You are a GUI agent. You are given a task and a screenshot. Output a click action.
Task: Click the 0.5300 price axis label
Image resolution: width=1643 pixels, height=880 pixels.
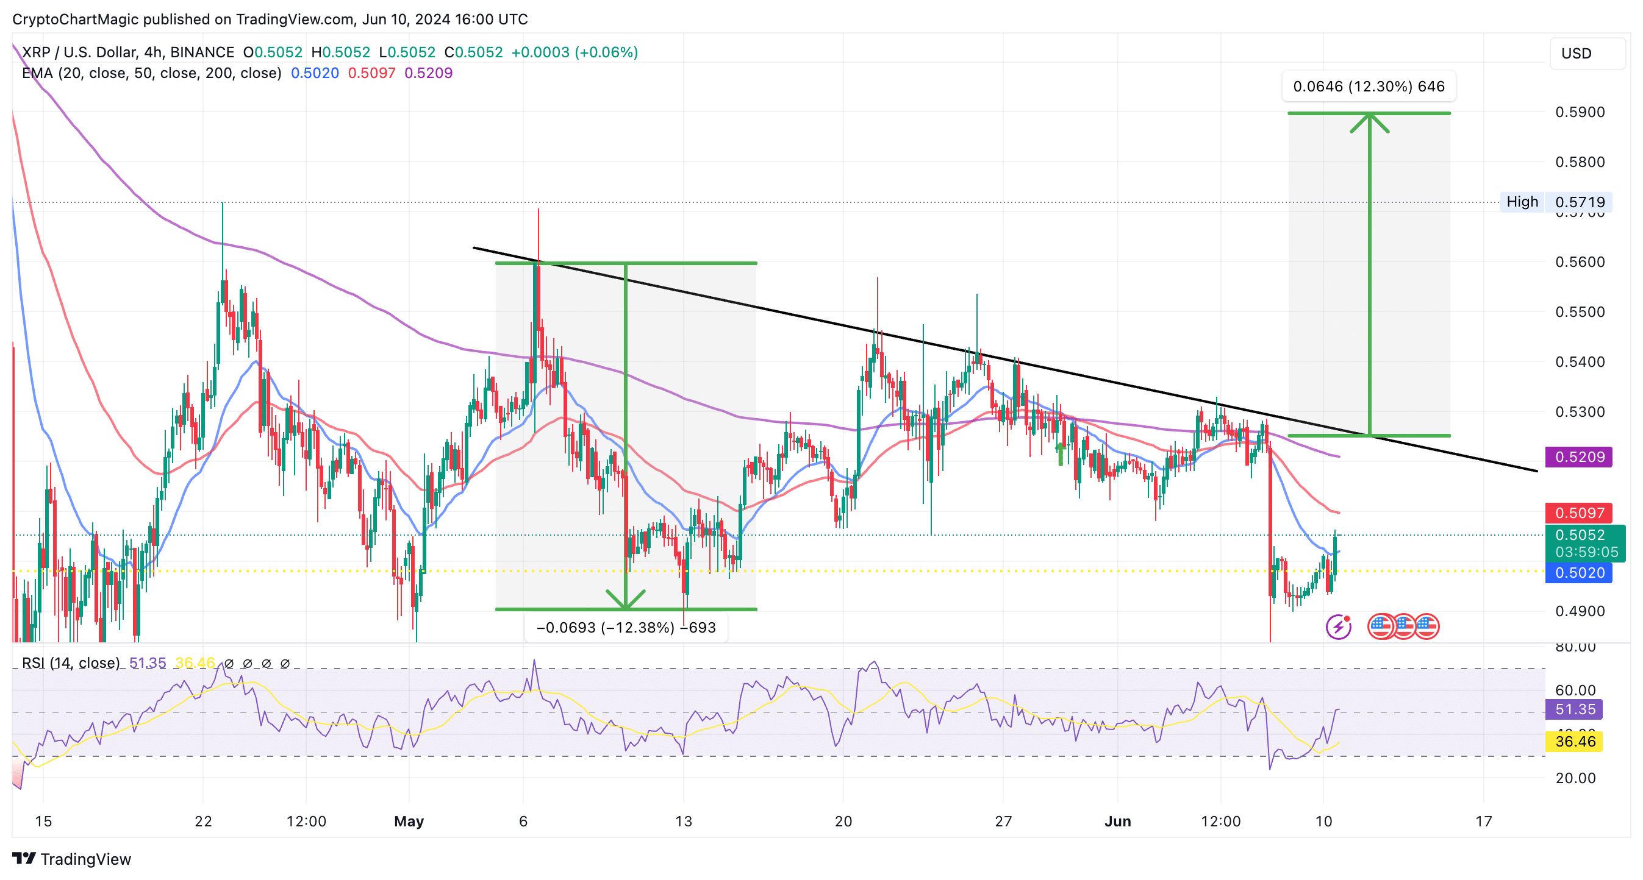(x=1580, y=411)
